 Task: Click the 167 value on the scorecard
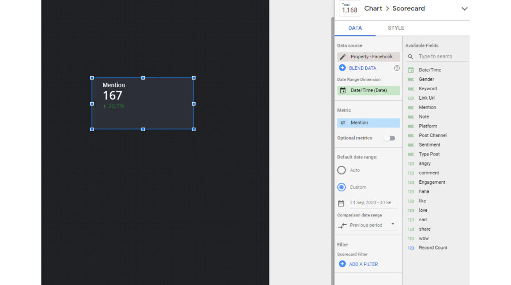[112, 96]
